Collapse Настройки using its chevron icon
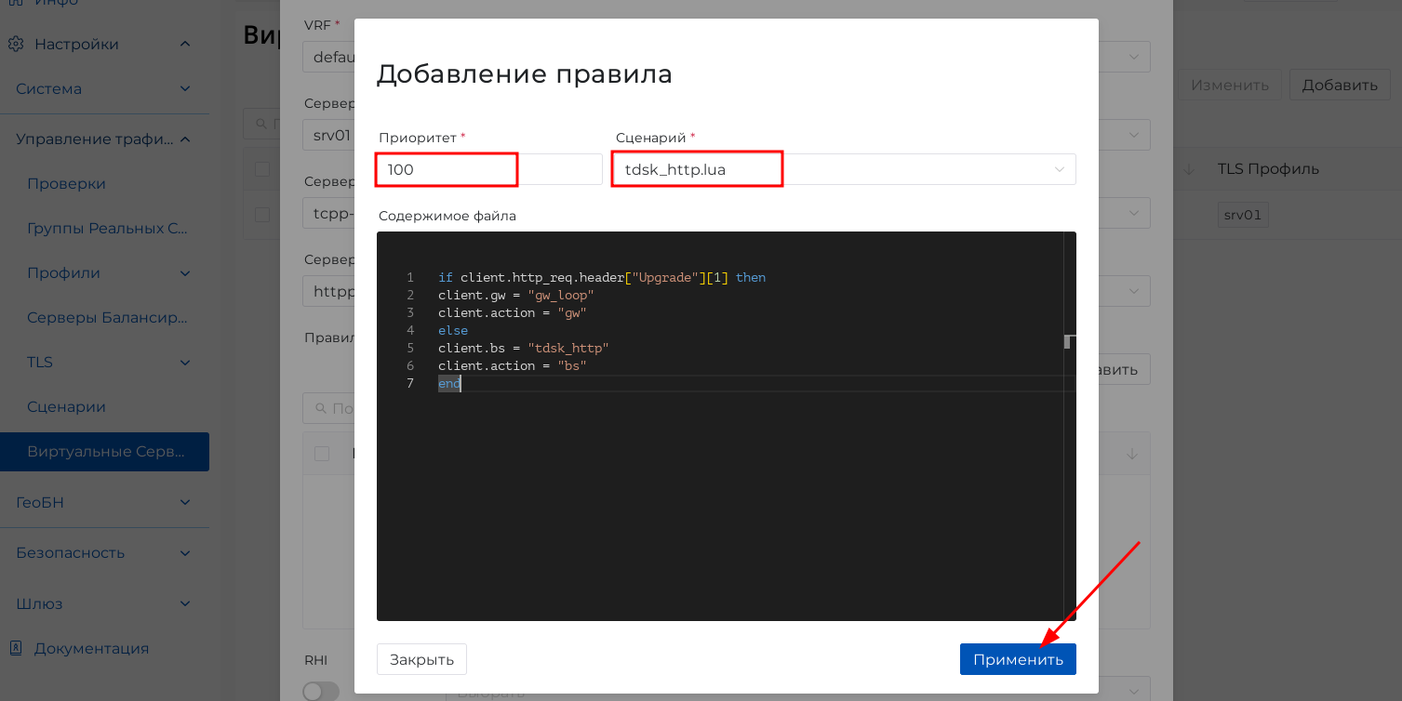This screenshot has height=701, width=1402. [185, 45]
